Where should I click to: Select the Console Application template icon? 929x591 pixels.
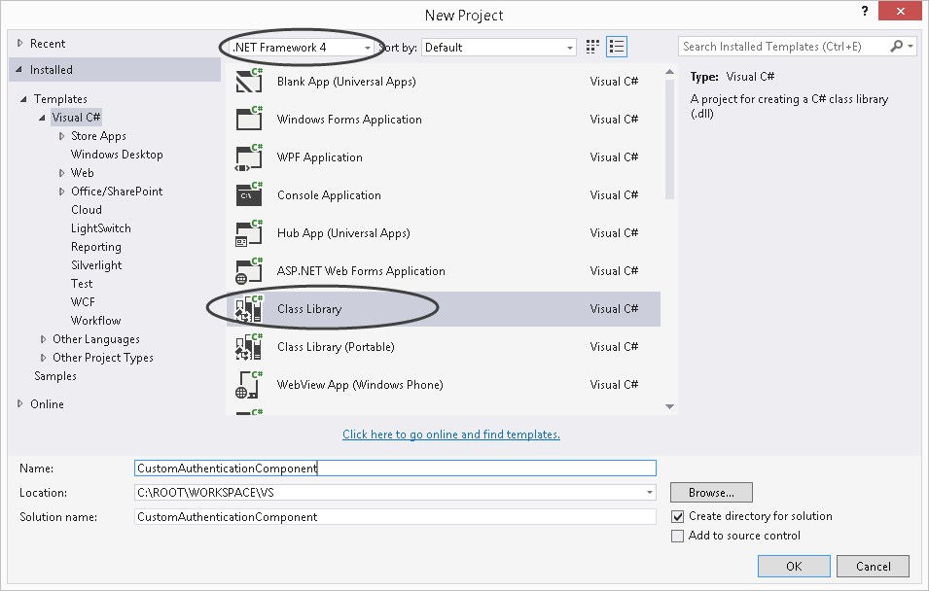[249, 194]
